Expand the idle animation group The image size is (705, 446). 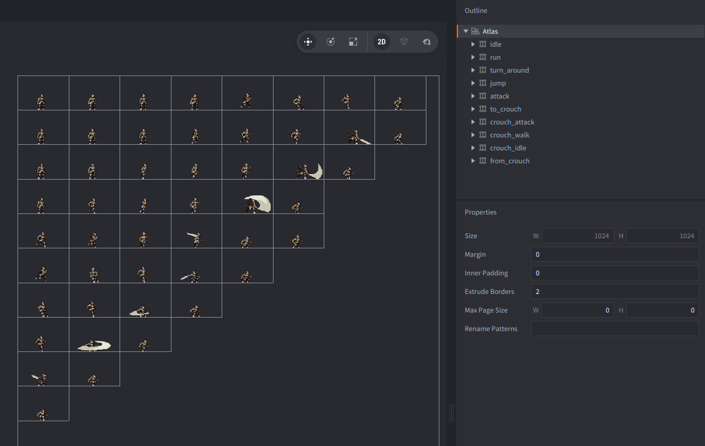[x=473, y=44]
